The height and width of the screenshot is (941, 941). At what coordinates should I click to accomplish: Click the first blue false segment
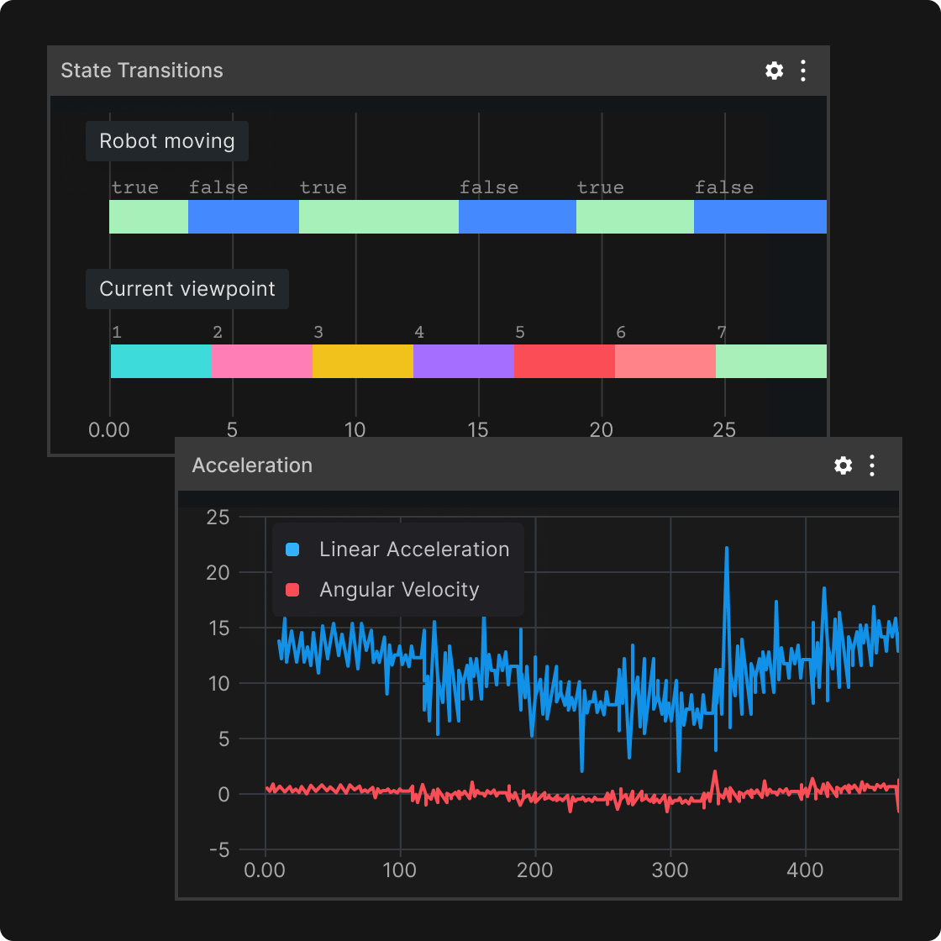244,217
